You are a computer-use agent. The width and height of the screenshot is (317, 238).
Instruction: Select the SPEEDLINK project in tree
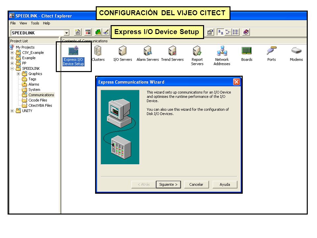31,69
